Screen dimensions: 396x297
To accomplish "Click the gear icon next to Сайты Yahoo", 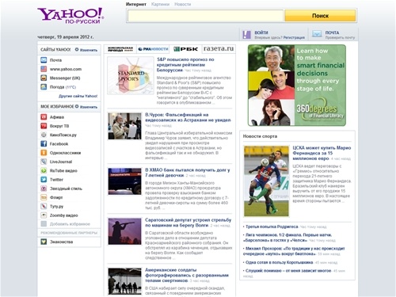I will click(x=77, y=49).
